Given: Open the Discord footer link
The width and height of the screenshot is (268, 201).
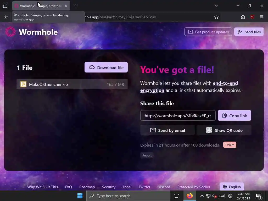Looking at the screenshot, I should (x=164, y=187).
